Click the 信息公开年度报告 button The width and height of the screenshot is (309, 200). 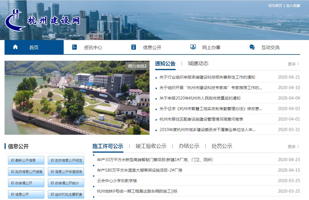click(66, 172)
